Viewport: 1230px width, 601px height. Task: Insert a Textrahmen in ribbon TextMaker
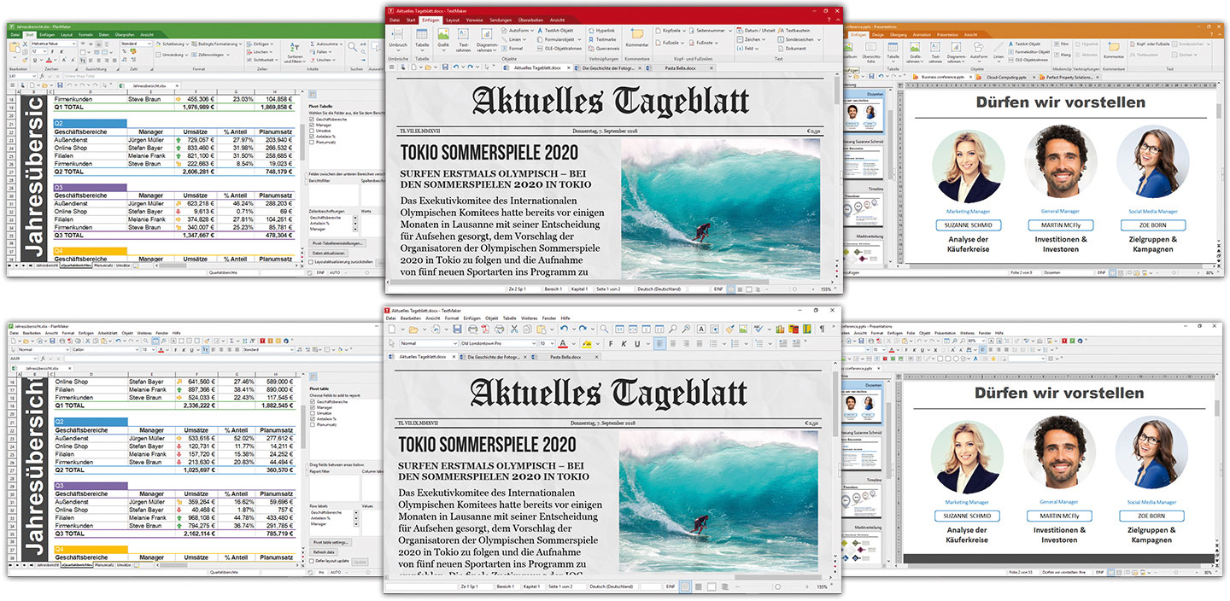[464, 39]
